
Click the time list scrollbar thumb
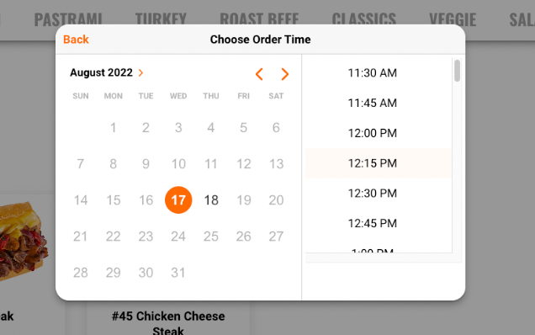458,71
